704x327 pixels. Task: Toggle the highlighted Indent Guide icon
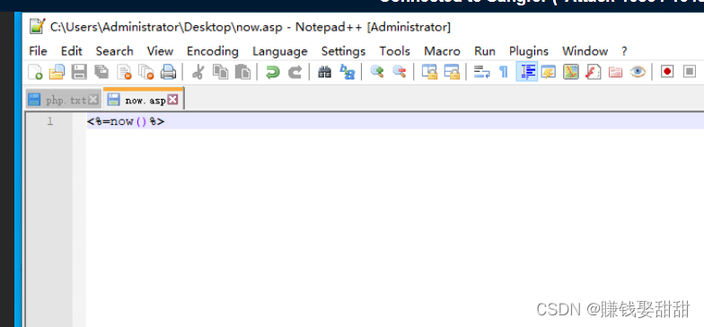[527, 72]
